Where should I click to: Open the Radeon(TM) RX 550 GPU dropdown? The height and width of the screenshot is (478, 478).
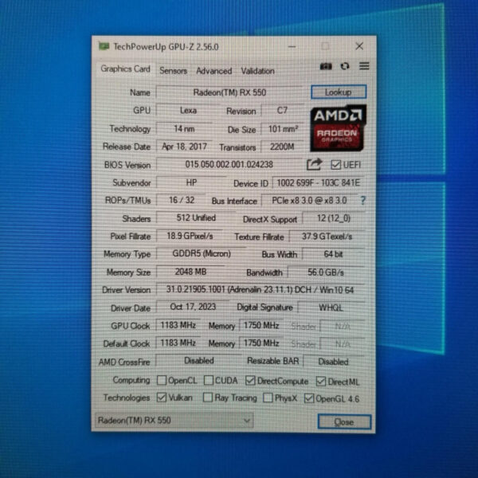point(174,421)
